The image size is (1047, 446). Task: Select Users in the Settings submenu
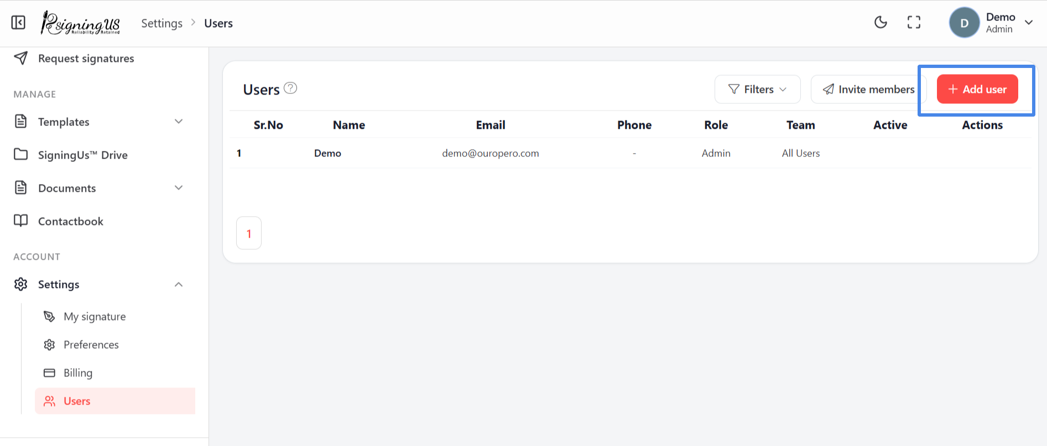(x=115, y=401)
